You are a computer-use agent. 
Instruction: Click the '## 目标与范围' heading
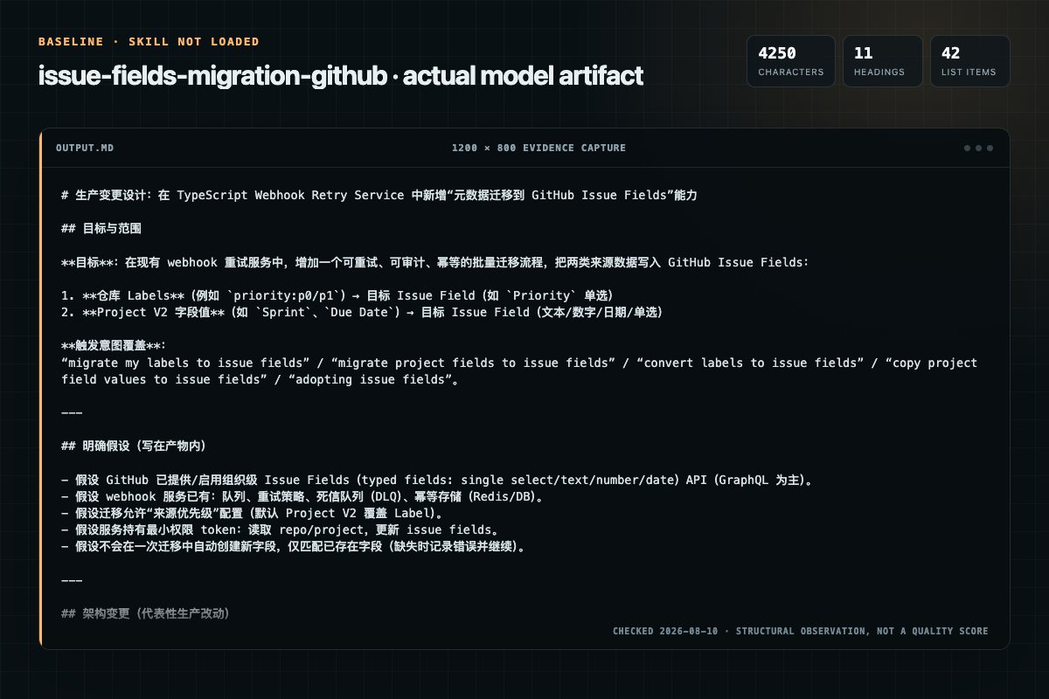click(101, 229)
